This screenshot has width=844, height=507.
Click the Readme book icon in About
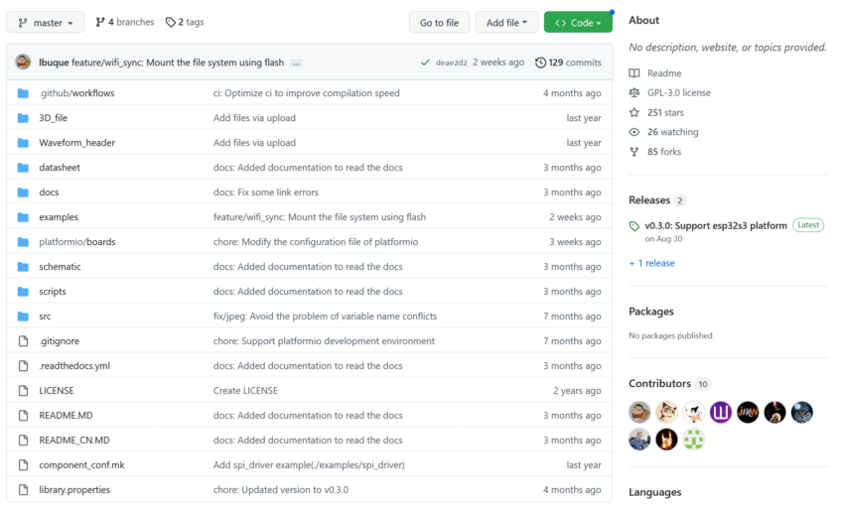[x=634, y=73]
